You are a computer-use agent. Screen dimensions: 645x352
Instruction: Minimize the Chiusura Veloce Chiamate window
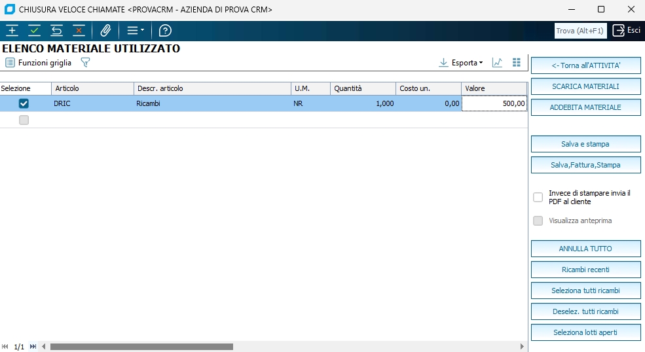[x=571, y=9]
